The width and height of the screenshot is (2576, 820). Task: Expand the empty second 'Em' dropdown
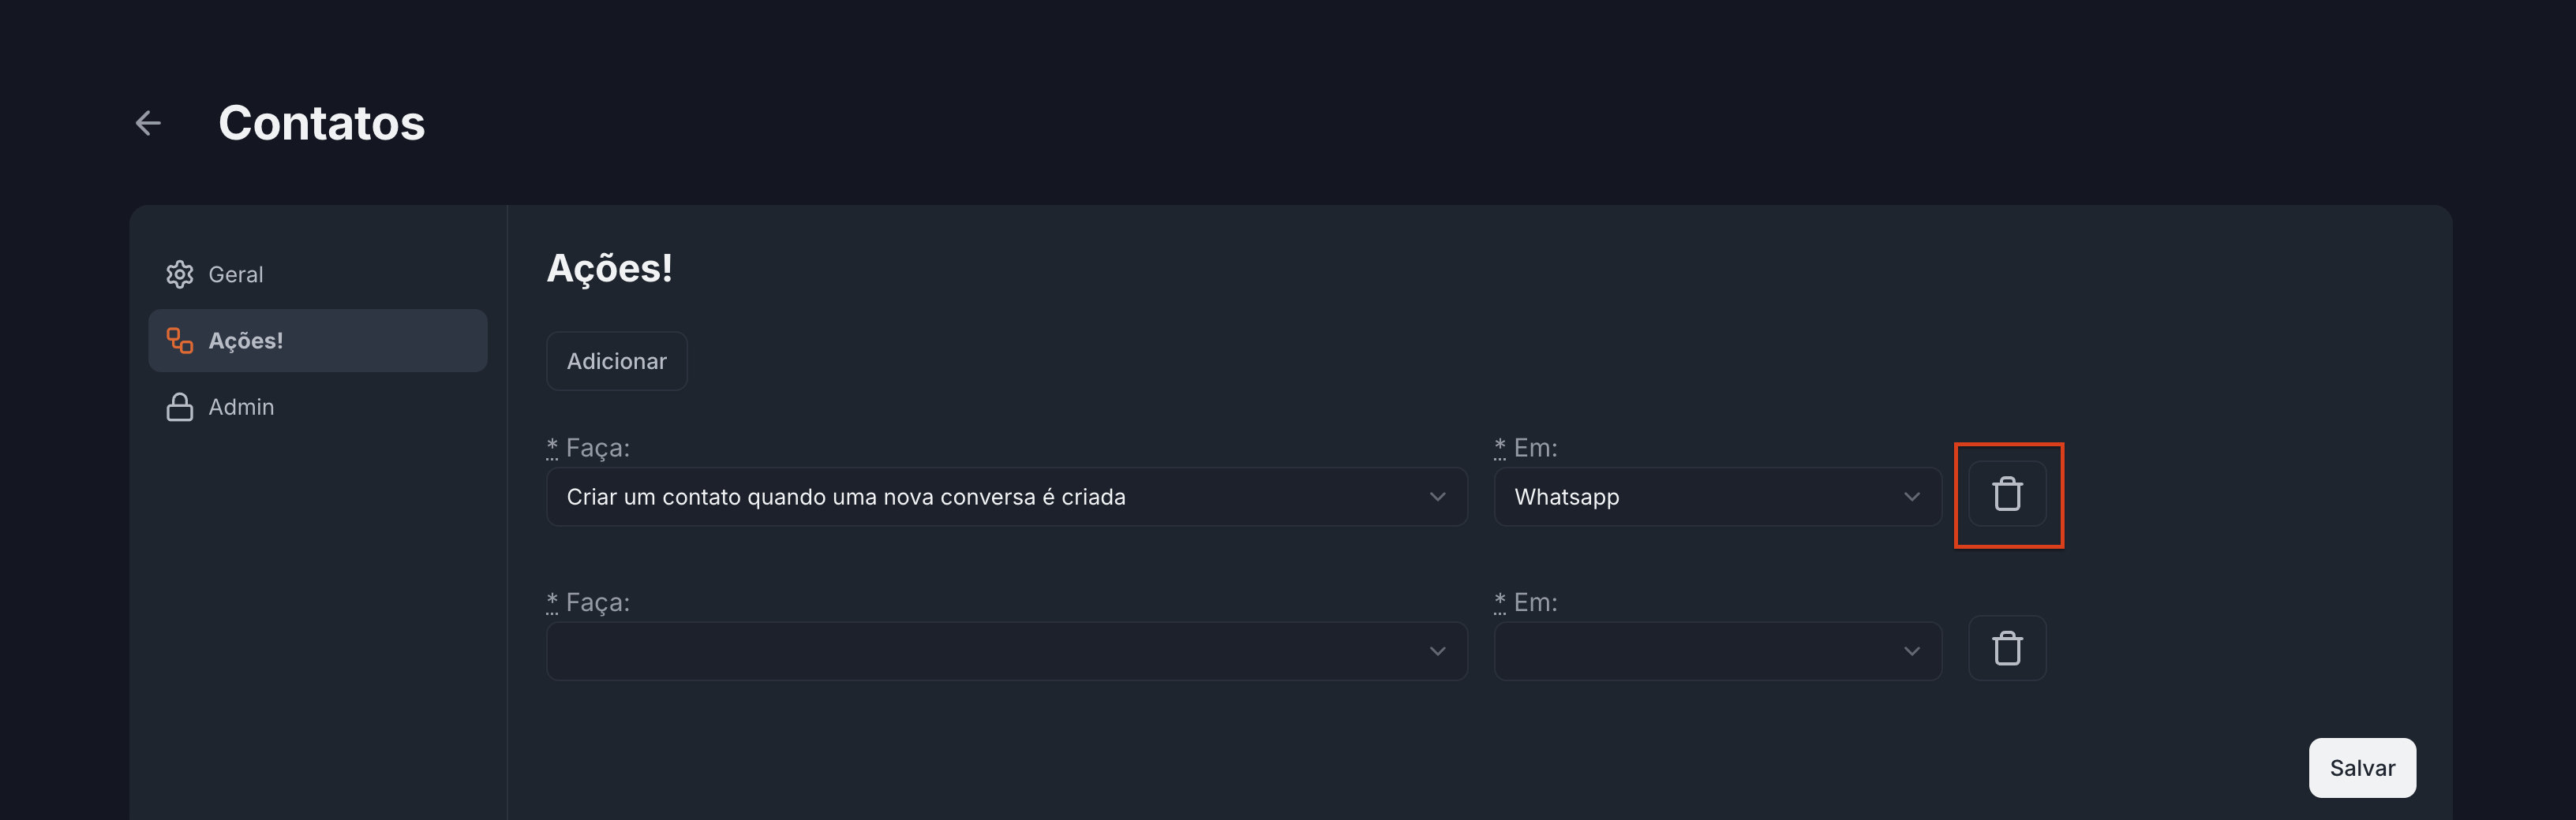tap(1700, 651)
